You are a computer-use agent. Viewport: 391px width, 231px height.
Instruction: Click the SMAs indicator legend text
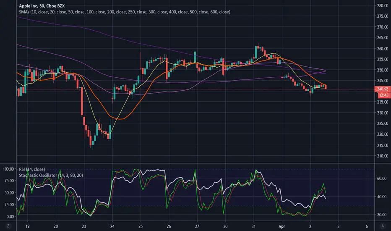(125, 12)
